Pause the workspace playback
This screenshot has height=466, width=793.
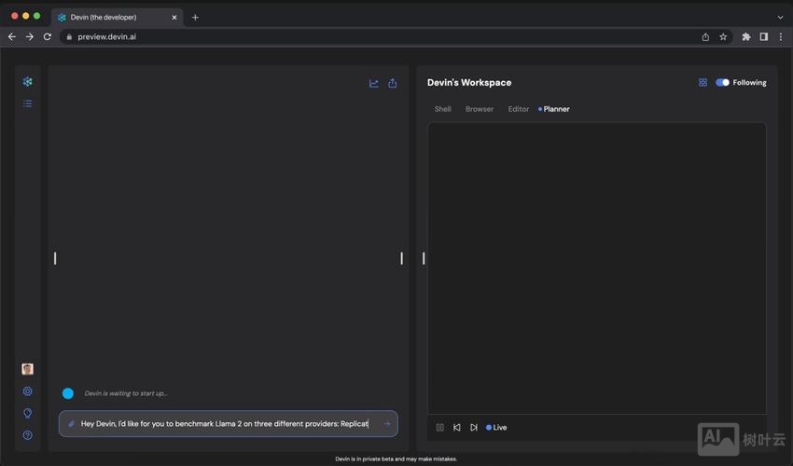[440, 428]
